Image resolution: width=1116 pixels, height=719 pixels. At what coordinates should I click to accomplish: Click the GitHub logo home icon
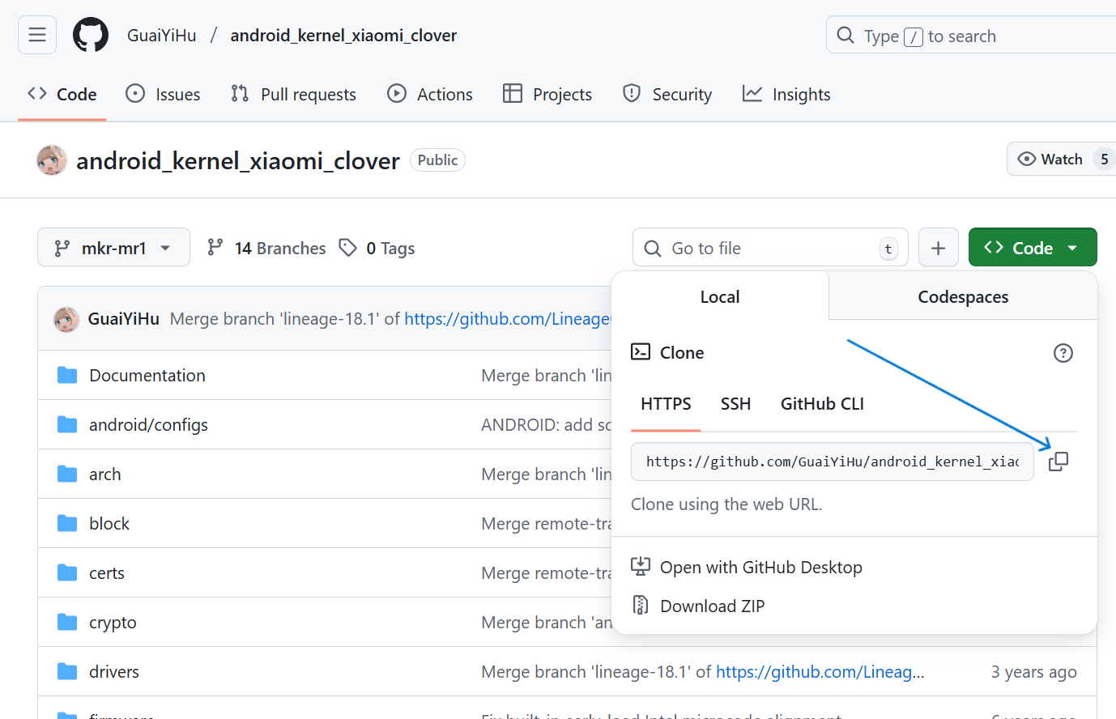click(x=91, y=36)
